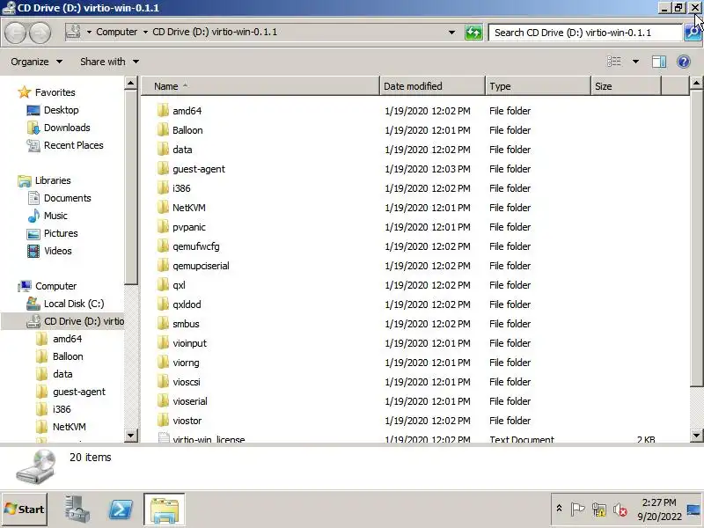
Task: Click the CD Drive (D:) breadcrumb segment
Action: pos(215,33)
